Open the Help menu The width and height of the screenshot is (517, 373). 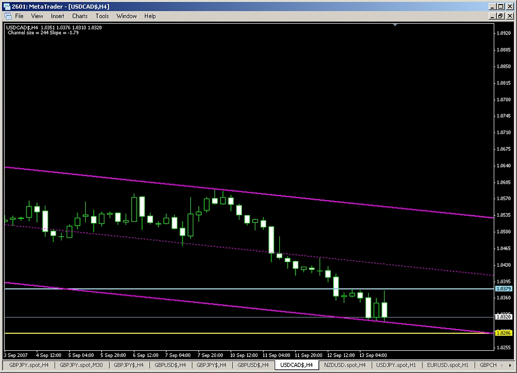(150, 16)
